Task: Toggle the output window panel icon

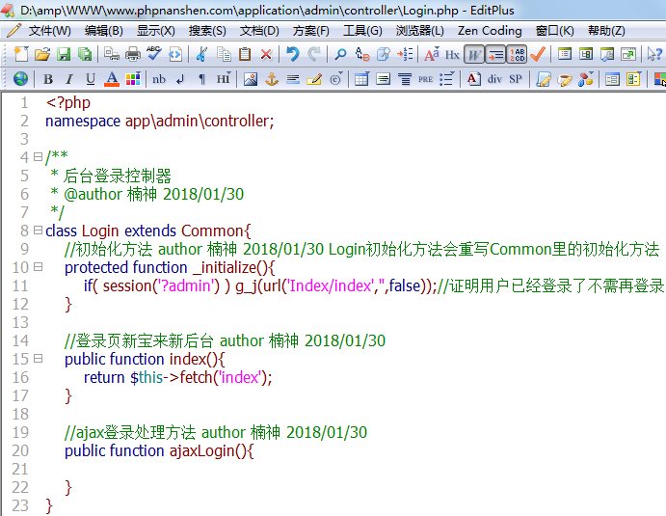Action: (x=607, y=54)
